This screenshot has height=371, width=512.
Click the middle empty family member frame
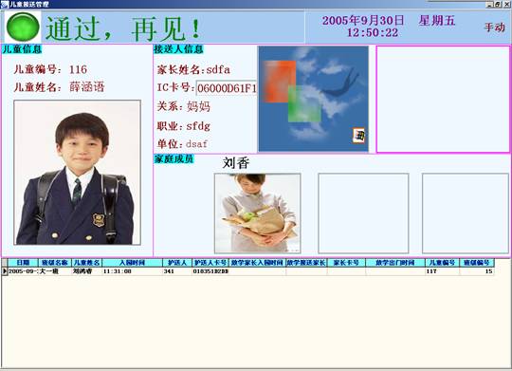363,213
